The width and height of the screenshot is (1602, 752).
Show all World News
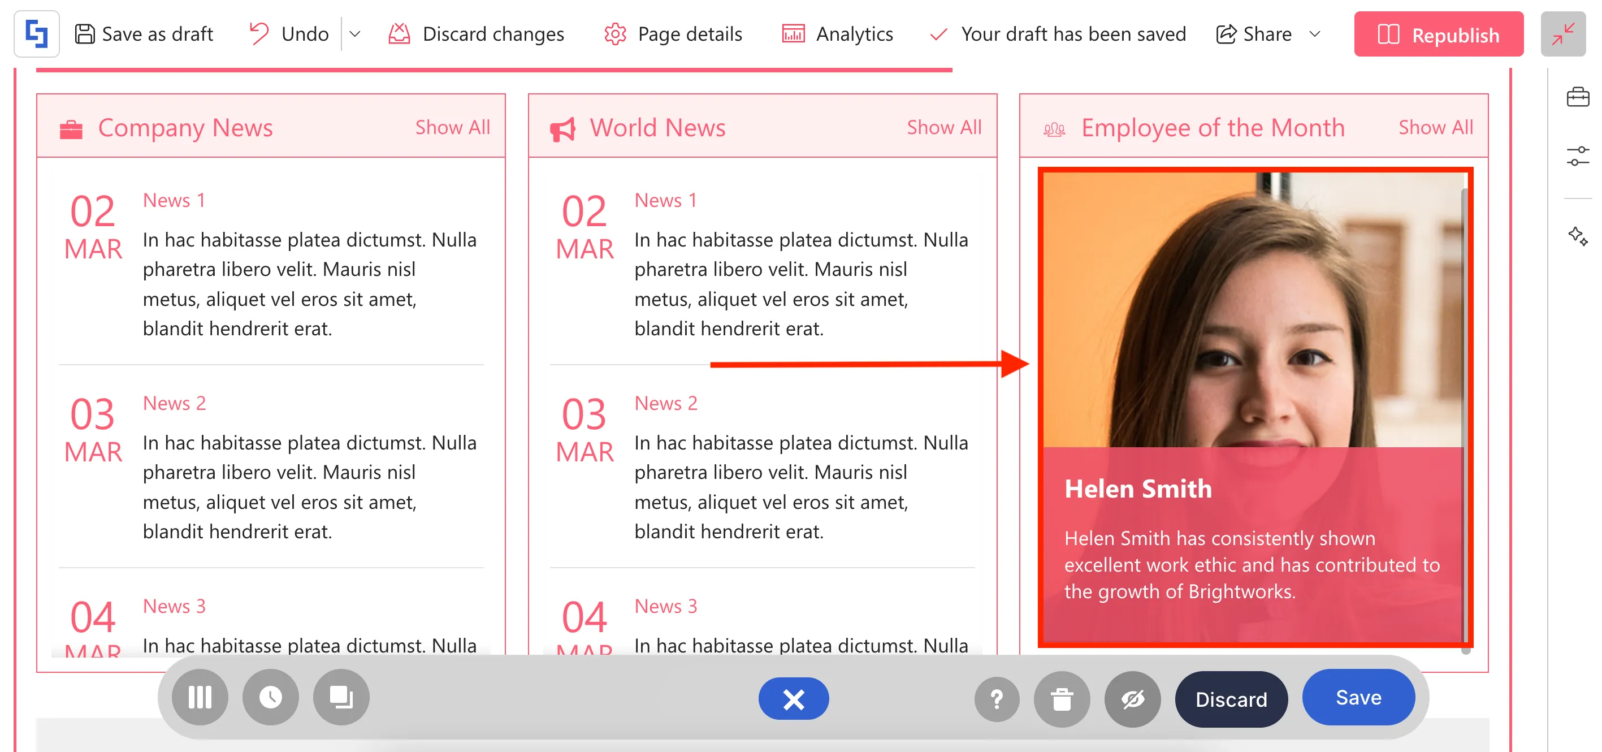pyautogui.click(x=944, y=128)
